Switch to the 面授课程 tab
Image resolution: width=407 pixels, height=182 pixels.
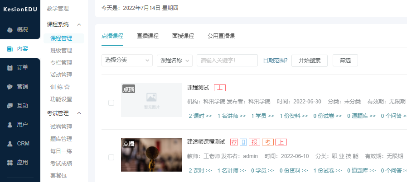(183, 36)
